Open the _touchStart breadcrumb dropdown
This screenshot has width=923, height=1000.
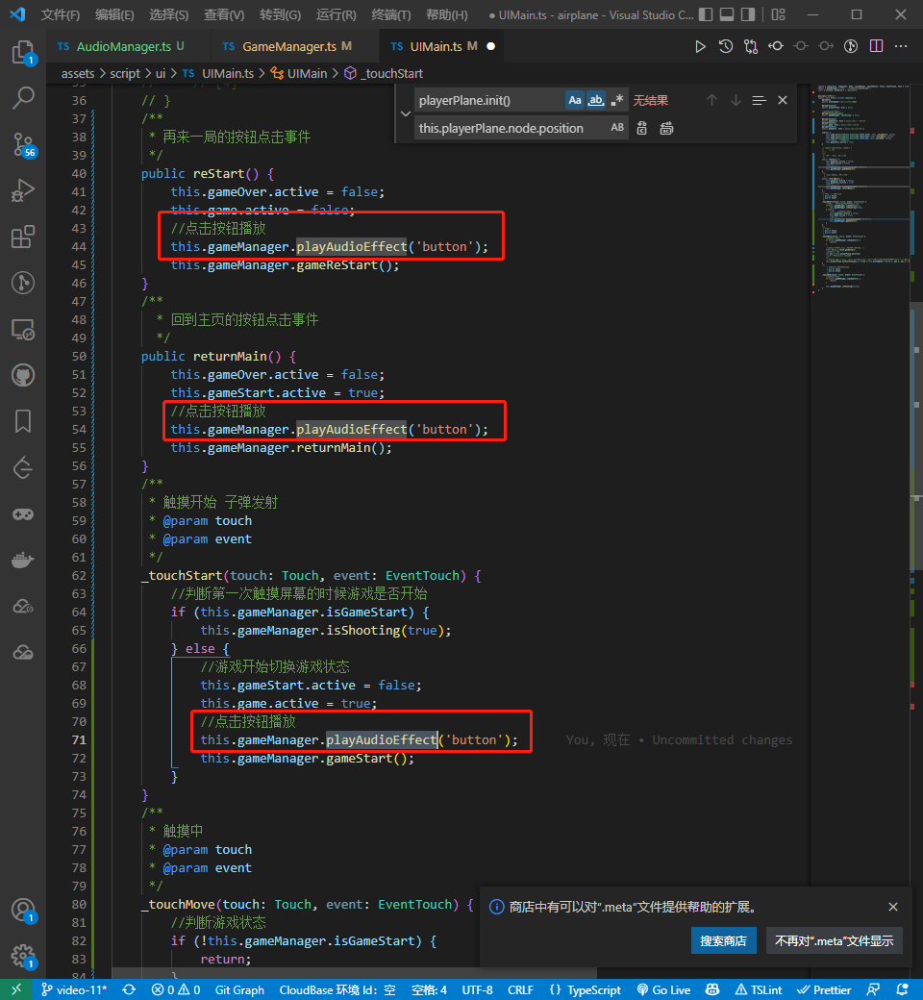tap(384, 73)
